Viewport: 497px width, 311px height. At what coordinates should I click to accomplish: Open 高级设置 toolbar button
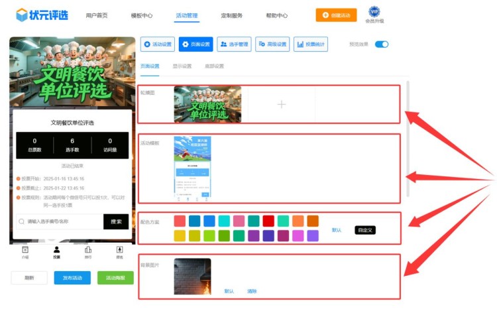click(272, 44)
